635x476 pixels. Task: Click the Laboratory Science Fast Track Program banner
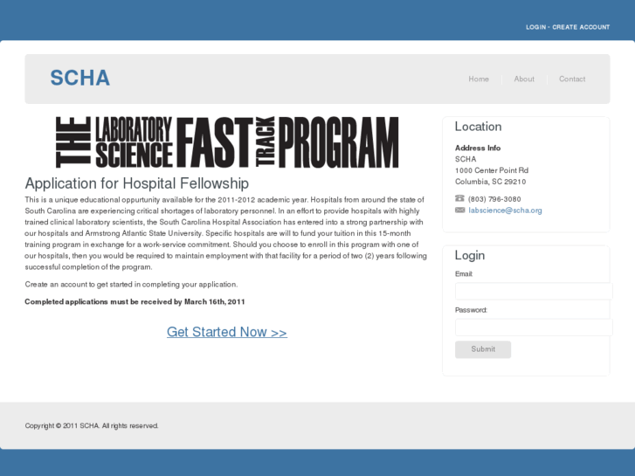(227, 142)
